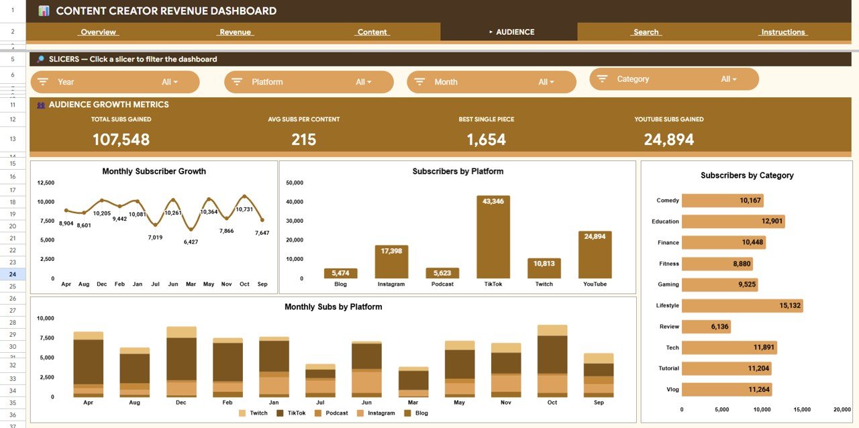Click the Twitch color swatch in the chart legend
The width and height of the screenshot is (859, 428).
coord(243,413)
